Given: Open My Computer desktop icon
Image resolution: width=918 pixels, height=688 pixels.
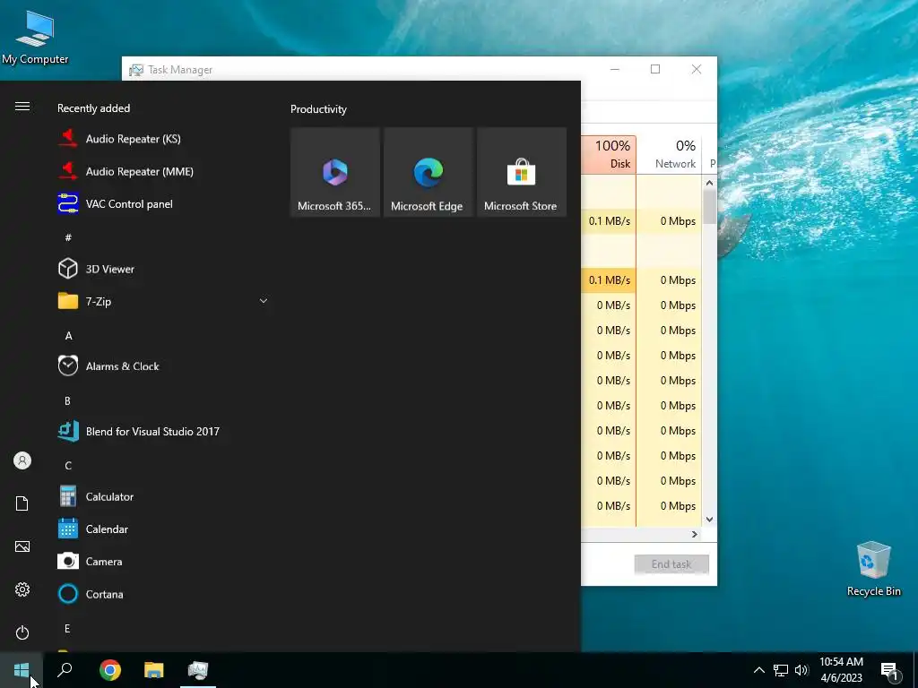Looking at the screenshot, I should 35,36.
